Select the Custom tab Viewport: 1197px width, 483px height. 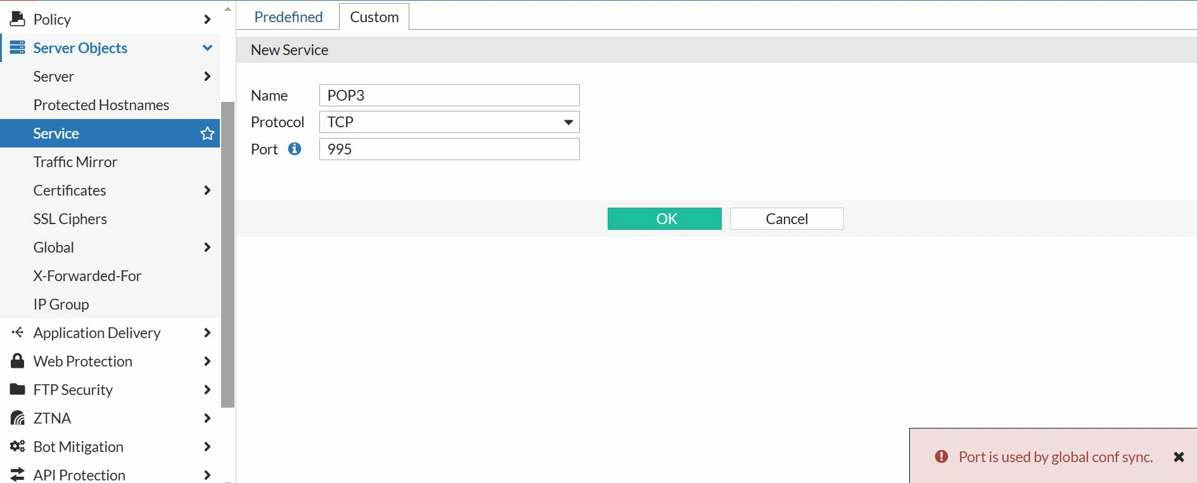[374, 17]
